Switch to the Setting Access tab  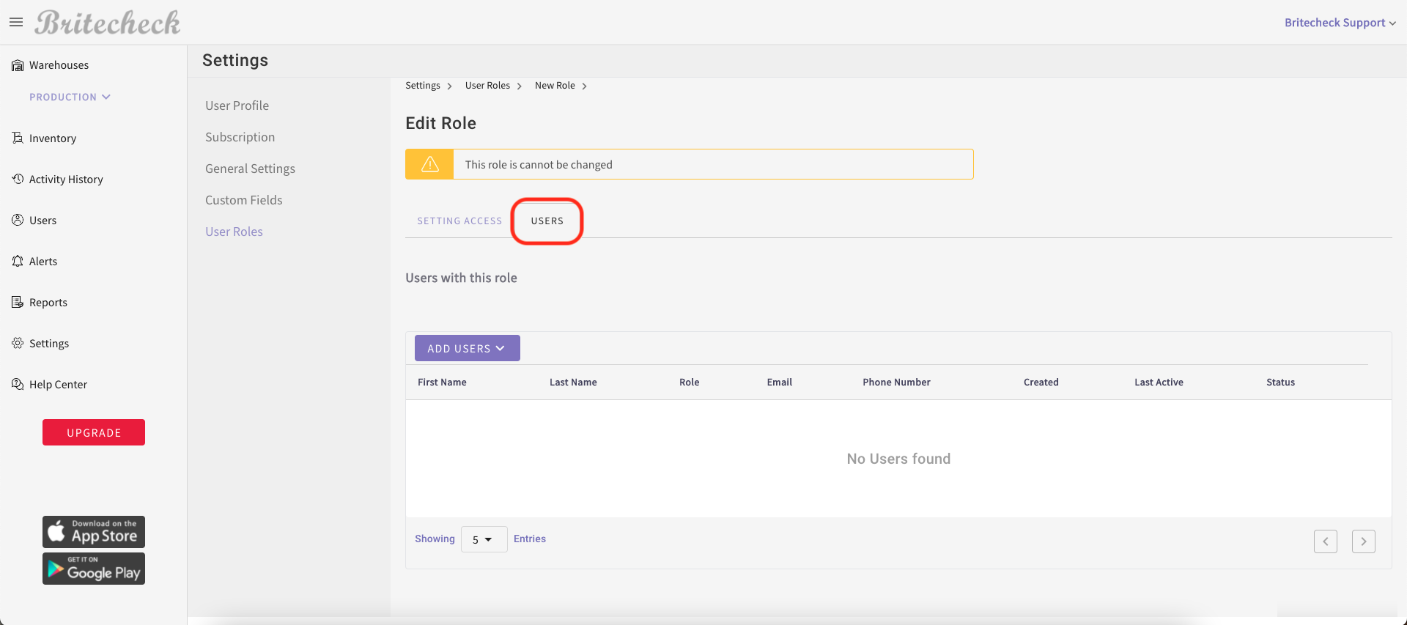point(459,221)
